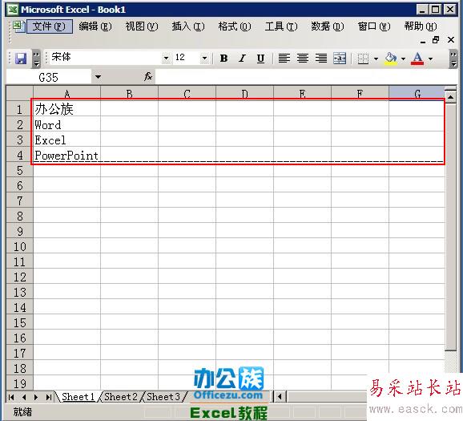Click the formula bar input field
This screenshot has height=421, width=463.
coord(306,77)
